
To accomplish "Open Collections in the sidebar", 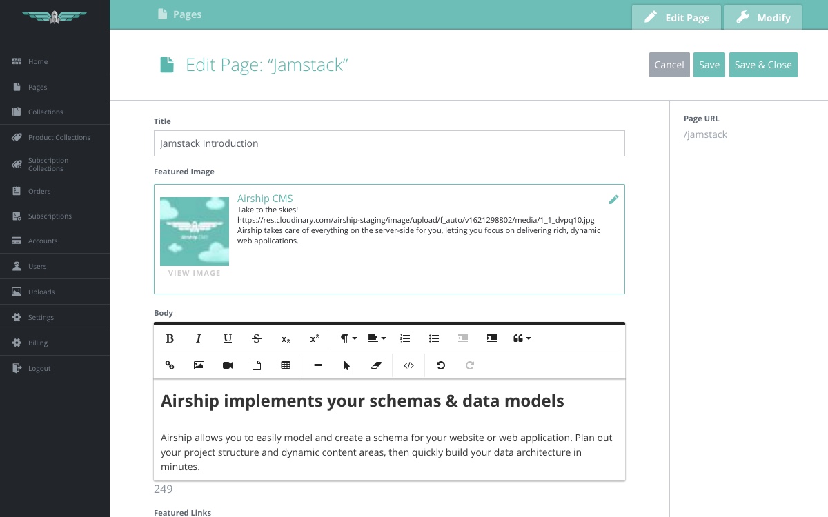I will (46, 112).
